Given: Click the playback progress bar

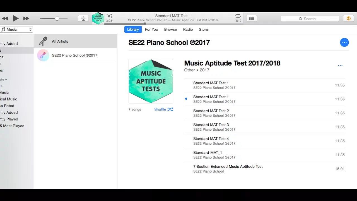Looking at the screenshot, I should [174, 24].
